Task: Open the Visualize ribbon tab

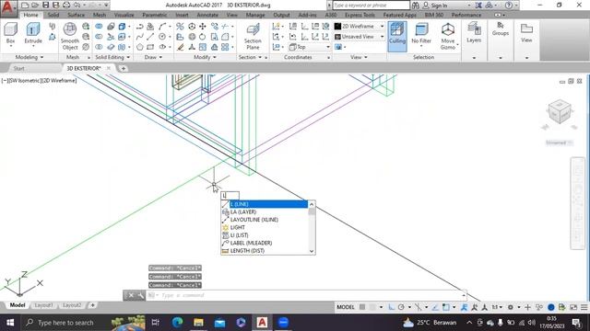Action: pyautogui.click(x=124, y=15)
